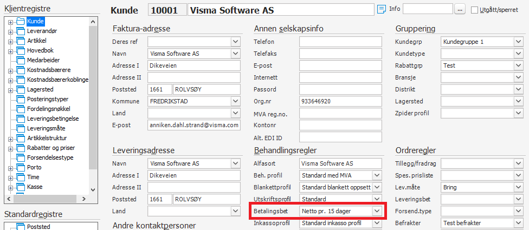This screenshot has height=230, width=529.
Task: Click Faktura-adresse Adresse I field Dikeveien
Action: 193,65
